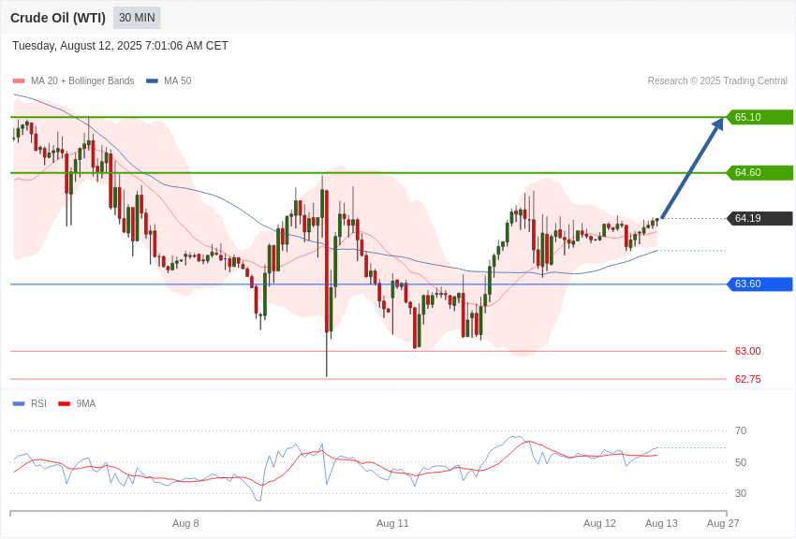Click the Crude Oil (WTI) title
This screenshot has height=539, width=796.
tap(58, 18)
